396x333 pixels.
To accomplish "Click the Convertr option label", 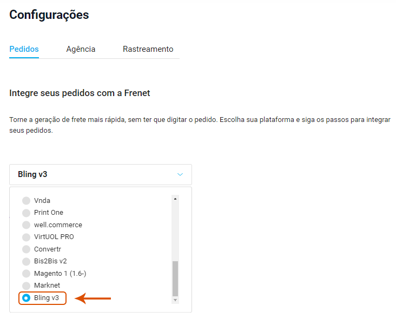I will [x=47, y=249].
